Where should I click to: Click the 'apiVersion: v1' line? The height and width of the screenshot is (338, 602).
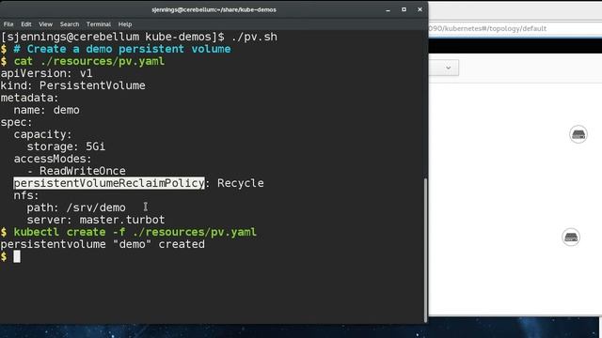(x=46, y=73)
